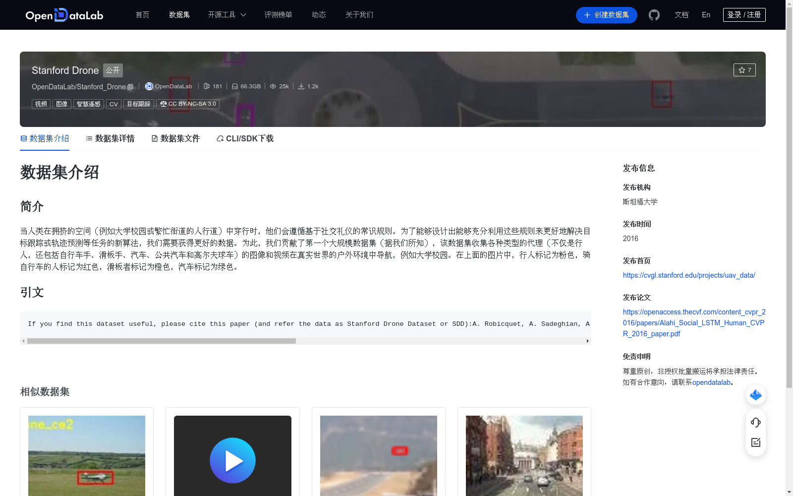Click the blue bird floating icon

tap(756, 395)
